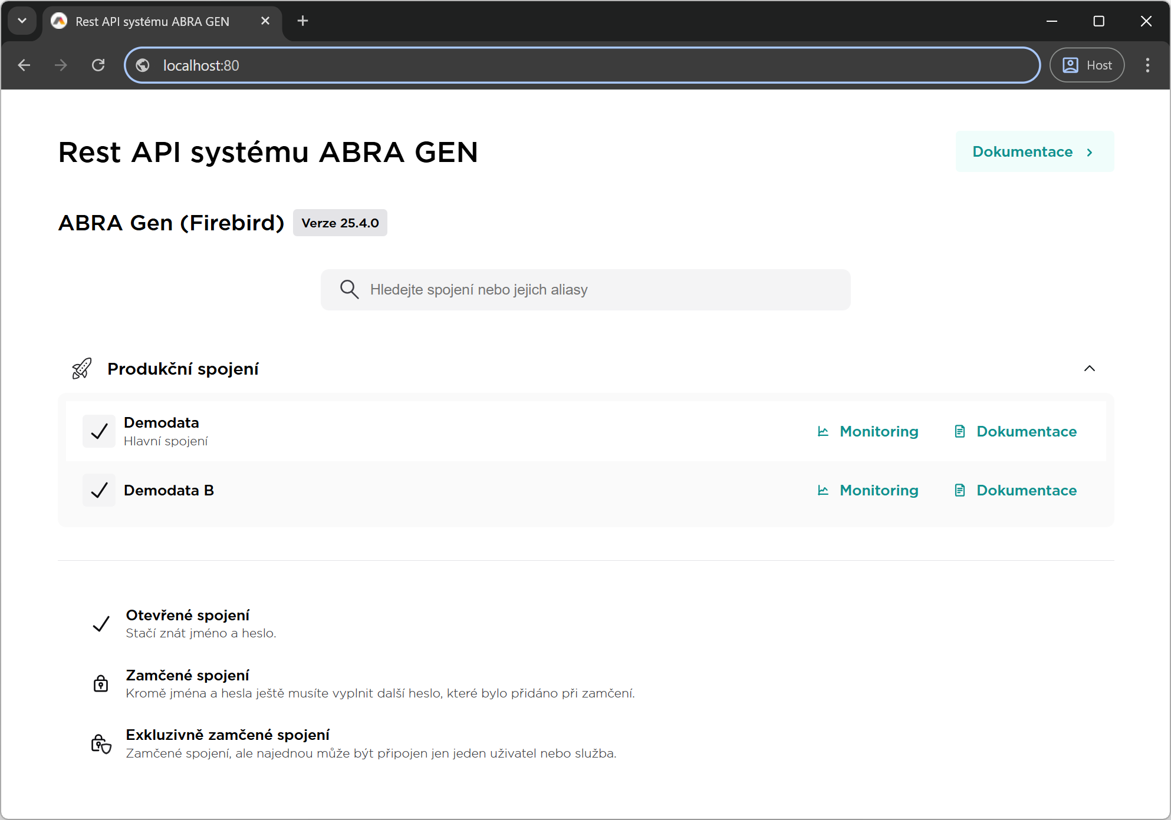Click the exclusive lock shield icon

[101, 743]
